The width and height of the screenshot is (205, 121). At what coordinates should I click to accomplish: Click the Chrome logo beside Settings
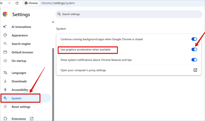click(5, 14)
